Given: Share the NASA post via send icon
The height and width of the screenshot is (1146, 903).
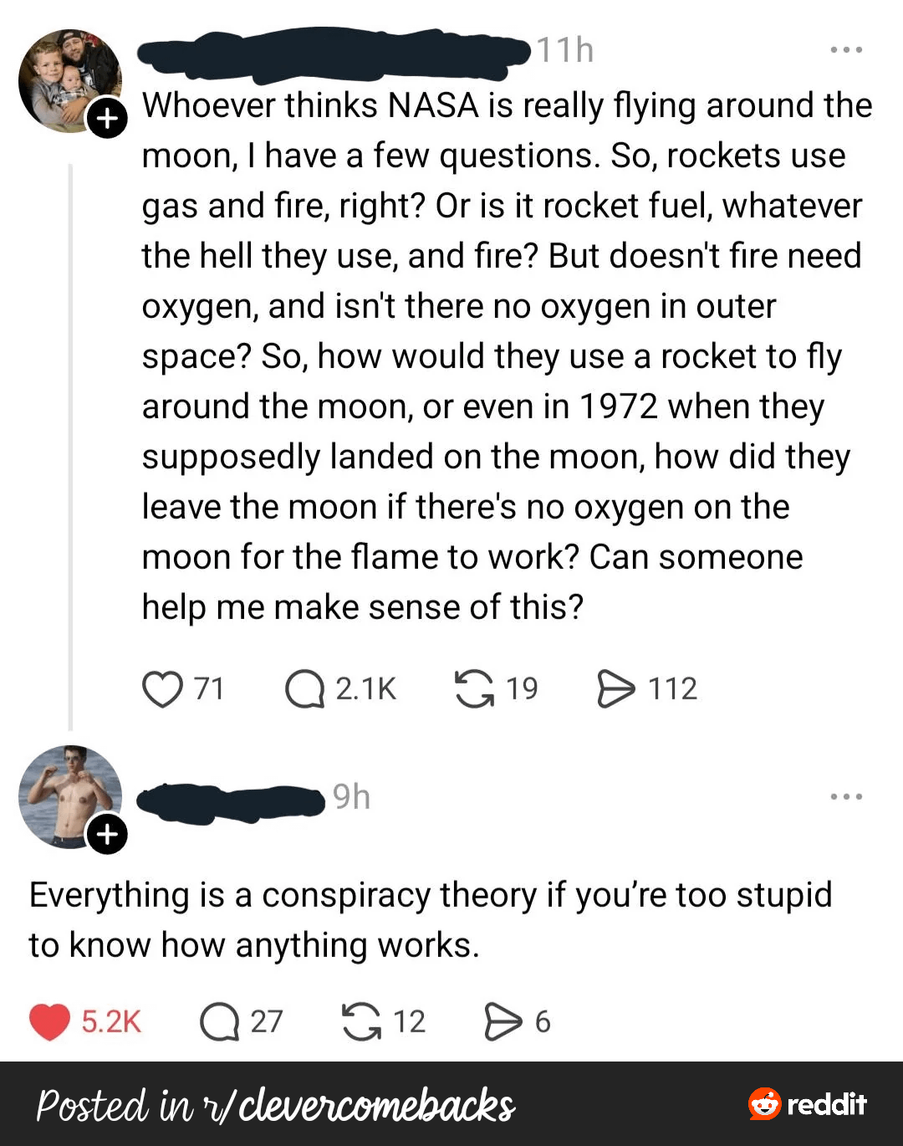Looking at the screenshot, I should (x=616, y=689).
